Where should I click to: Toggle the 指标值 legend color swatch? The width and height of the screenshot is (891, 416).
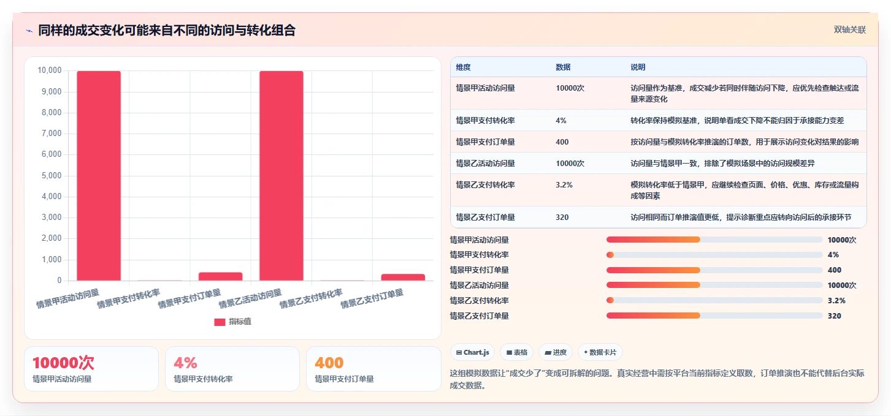(220, 322)
